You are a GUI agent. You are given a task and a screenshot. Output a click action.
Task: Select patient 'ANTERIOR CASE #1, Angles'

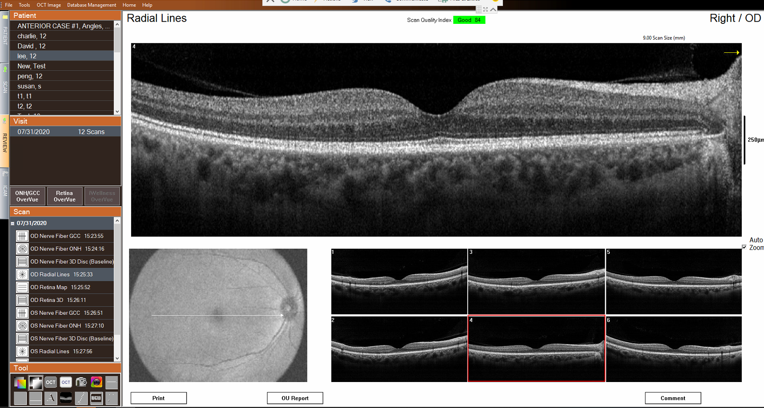(x=62, y=26)
